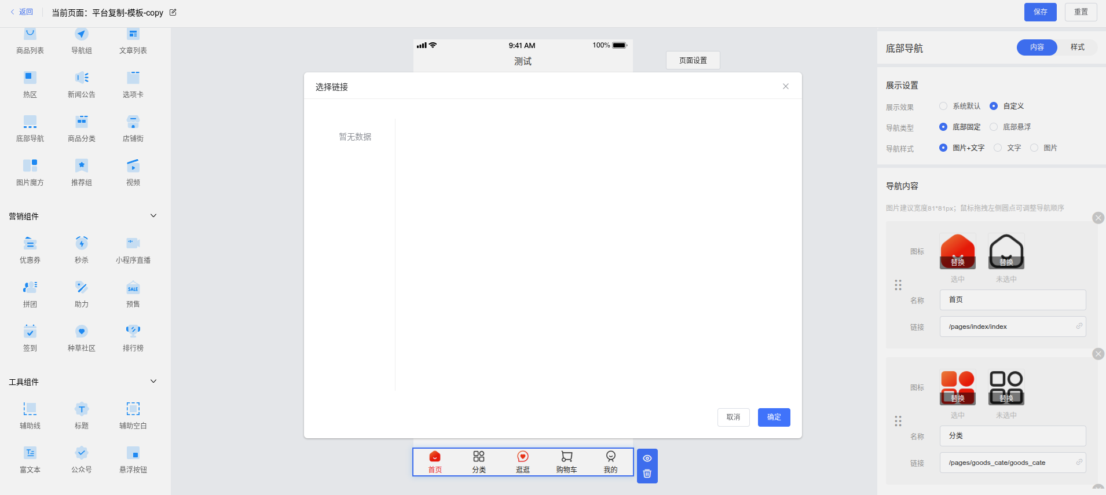
Task: Collapse the 营销组件 section
Action: coord(153,216)
